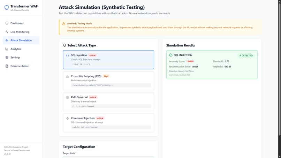Click the Reconstruction Error value 1.6051
Image resolution: width=281 pixels, height=158 pixels.
pyautogui.click(x=195, y=67)
